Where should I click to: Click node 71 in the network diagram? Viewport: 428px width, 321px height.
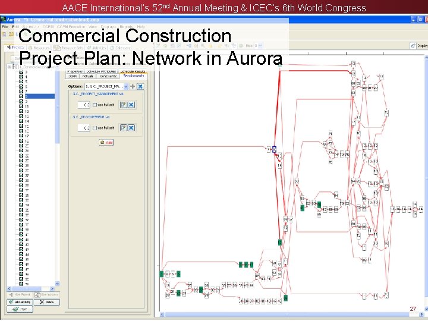pyautogui.click(x=331, y=134)
